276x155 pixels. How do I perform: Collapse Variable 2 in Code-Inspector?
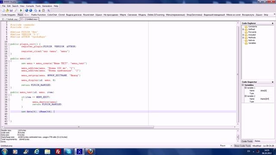click(x=245, y=96)
